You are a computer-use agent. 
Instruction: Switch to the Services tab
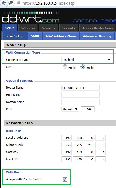click(48, 28)
